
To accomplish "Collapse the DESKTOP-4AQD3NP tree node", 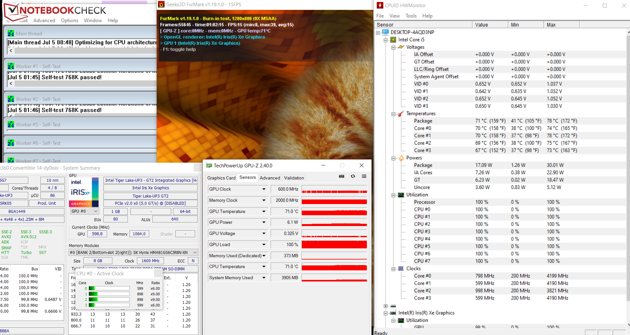I will tap(378, 32).
